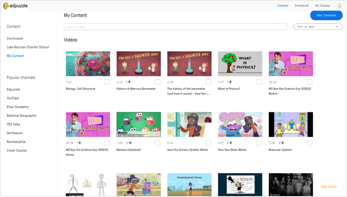Open the Organ System skeleton thumbnail
This screenshot has width=347, height=197.
click(88, 185)
